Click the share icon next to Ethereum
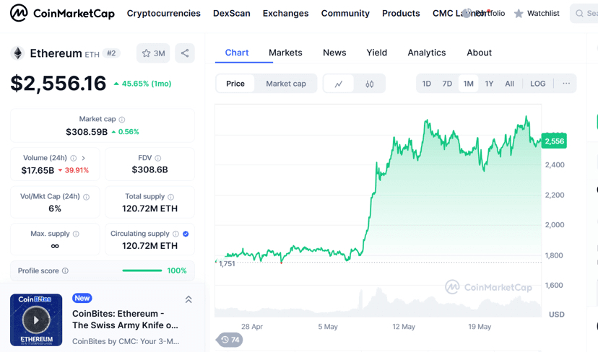Image resolution: width=598 pixels, height=352 pixels. [x=185, y=53]
